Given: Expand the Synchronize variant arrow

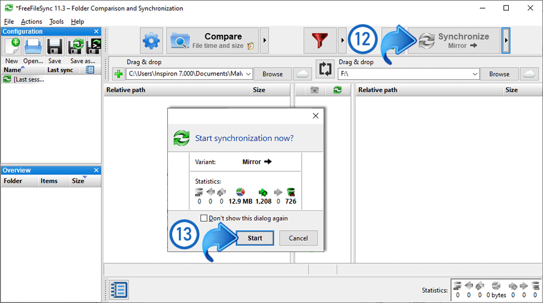Looking at the screenshot, I should tap(506, 41).
